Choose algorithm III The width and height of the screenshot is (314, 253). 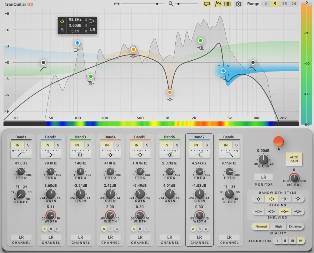coord(293,241)
